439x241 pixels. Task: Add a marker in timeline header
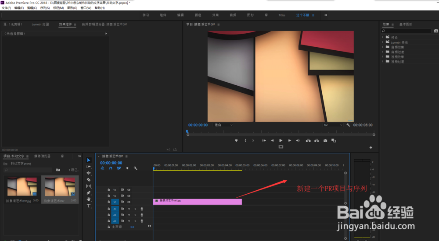coord(127,168)
